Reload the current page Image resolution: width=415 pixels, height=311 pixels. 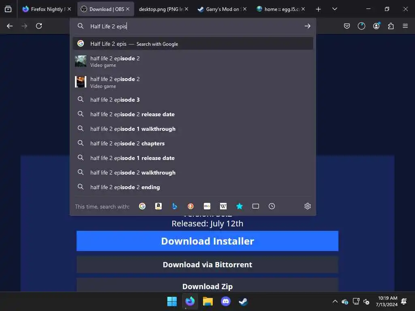(x=39, y=26)
